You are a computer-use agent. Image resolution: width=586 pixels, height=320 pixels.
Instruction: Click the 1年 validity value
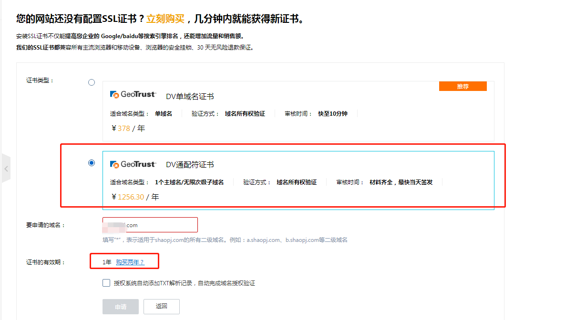click(107, 262)
